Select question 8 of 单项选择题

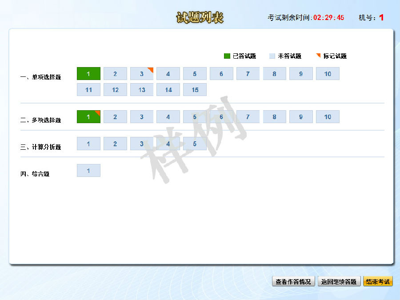pos(274,73)
